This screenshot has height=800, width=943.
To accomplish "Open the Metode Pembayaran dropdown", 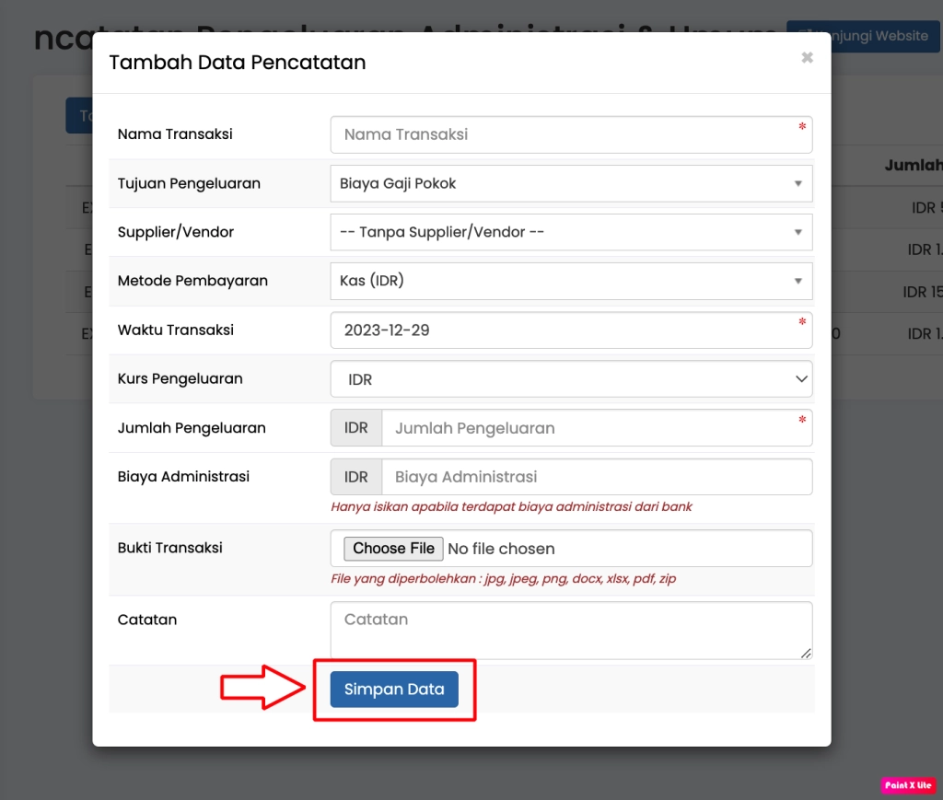I will click(571, 281).
